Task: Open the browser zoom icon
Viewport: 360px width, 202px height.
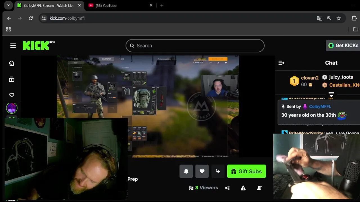Action: tap(329, 18)
